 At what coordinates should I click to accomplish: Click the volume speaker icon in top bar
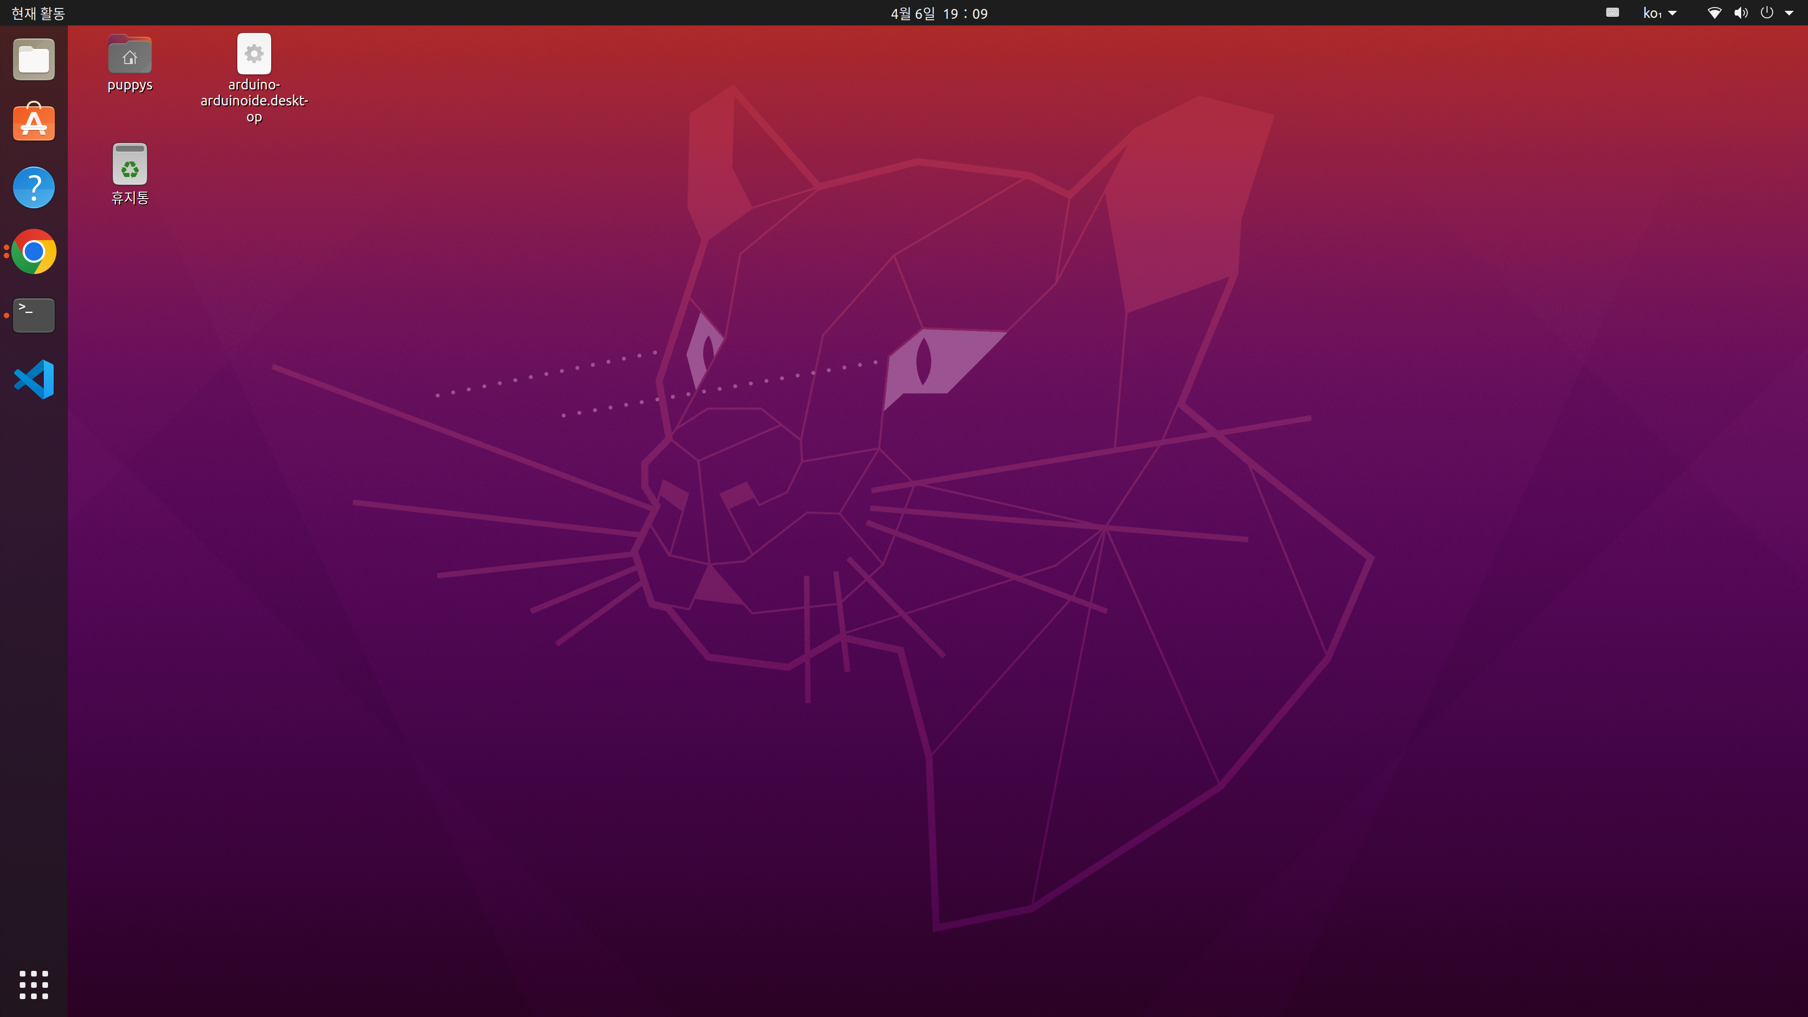click(x=1741, y=13)
